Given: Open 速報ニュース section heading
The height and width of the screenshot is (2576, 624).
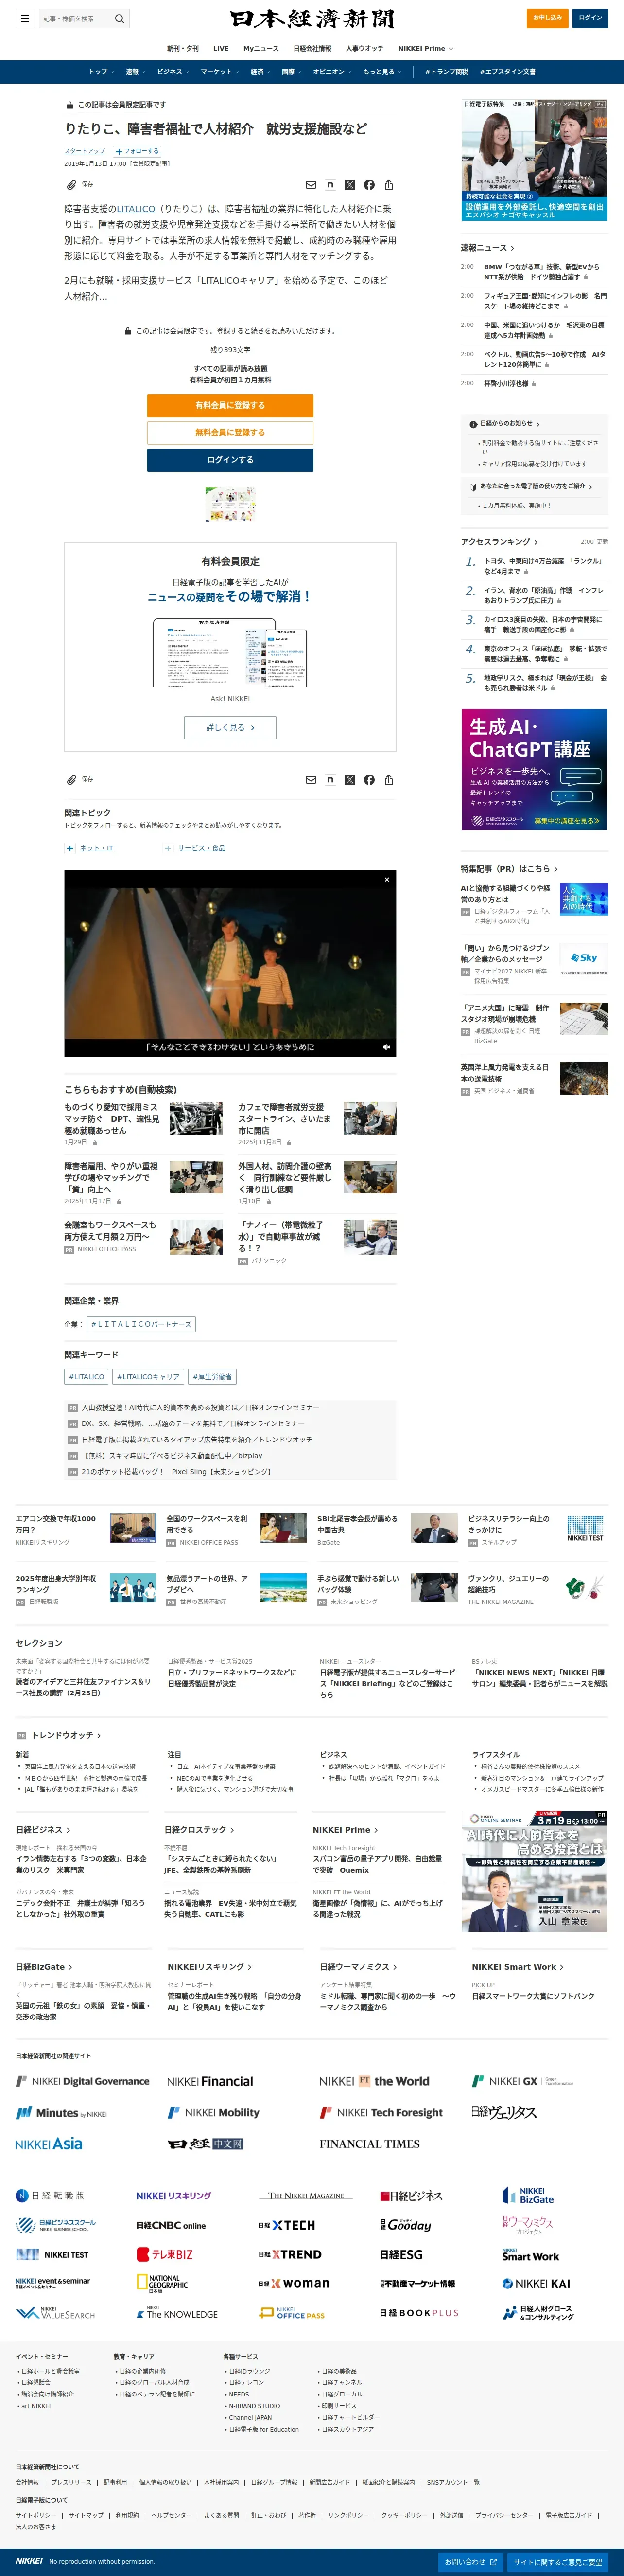Looking at the screenshot, I should [487, 248].
